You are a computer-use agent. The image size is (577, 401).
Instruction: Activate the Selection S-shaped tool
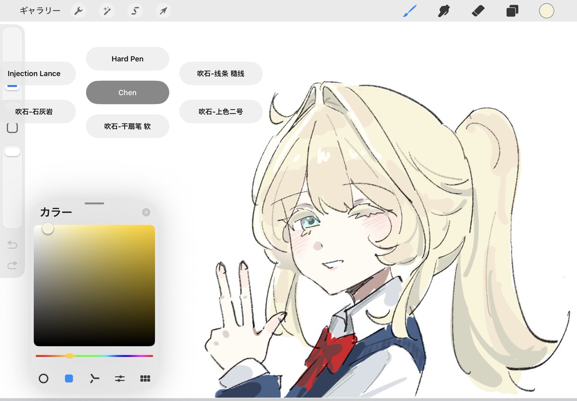(135, 11)
